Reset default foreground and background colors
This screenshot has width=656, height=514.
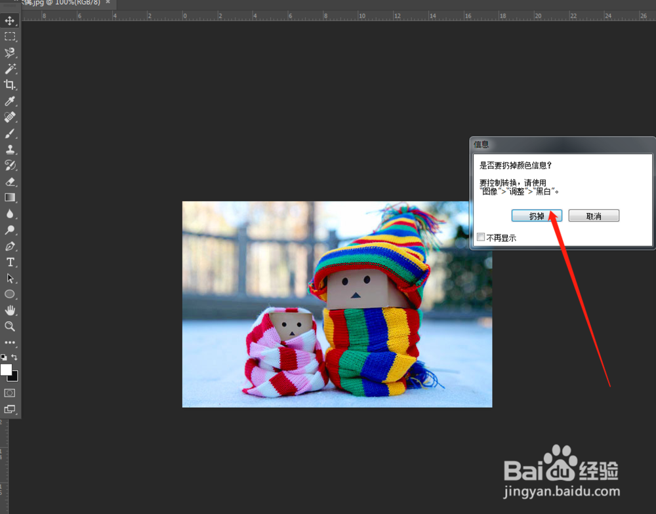pyautogui.click(x=4, y=357)
